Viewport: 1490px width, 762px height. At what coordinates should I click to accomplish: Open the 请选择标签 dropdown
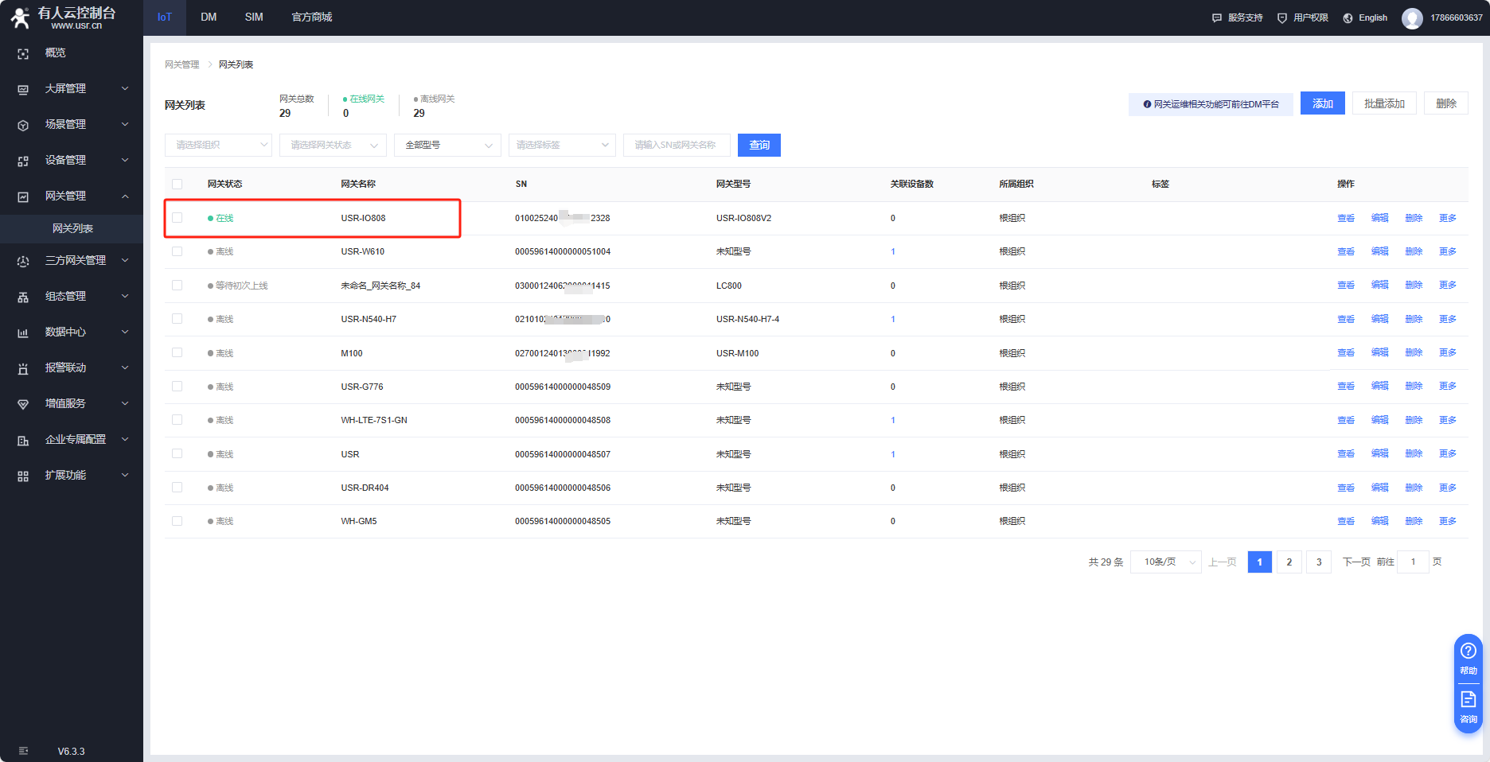pyautogui.click(x=562, y=145)
